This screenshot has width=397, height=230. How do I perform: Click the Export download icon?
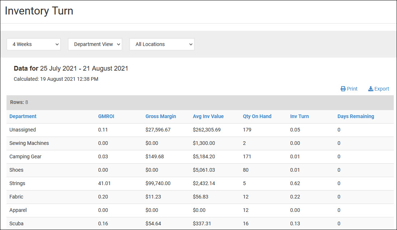point(371,89)
